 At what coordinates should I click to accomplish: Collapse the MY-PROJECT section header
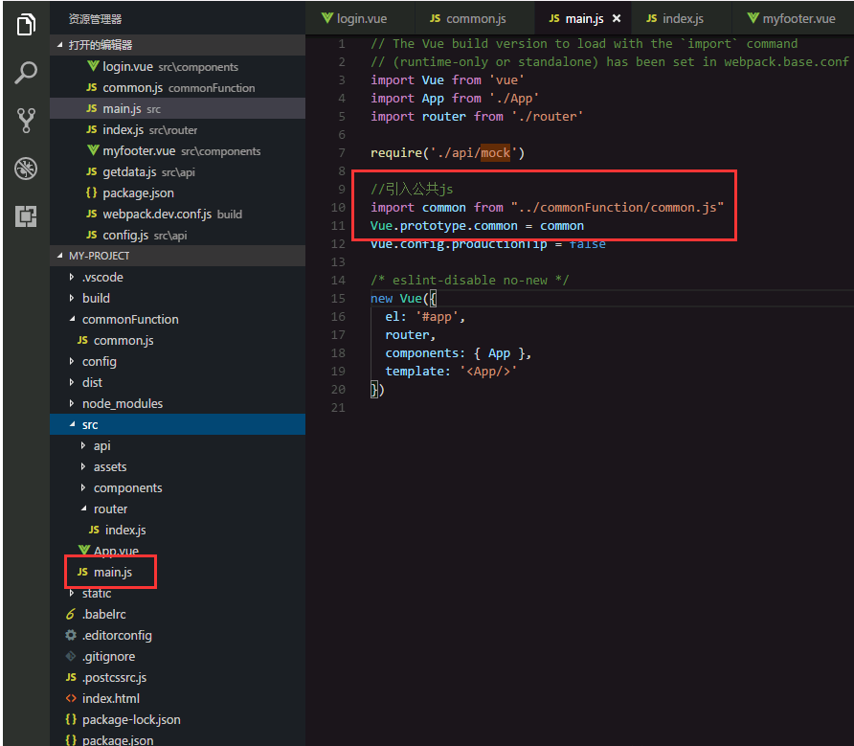tap(60, 256)
